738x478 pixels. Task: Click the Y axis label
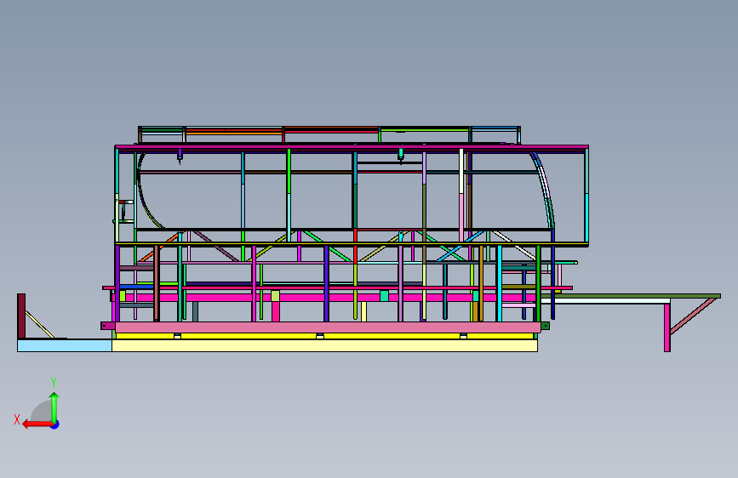click(54, 382)
